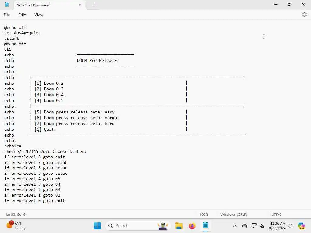Click UTF-8 encoding indicator
311x233 pixels.
[x=276, y=214]
